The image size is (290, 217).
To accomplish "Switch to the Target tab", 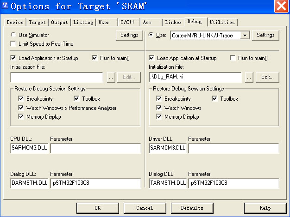I will point(37,22).
